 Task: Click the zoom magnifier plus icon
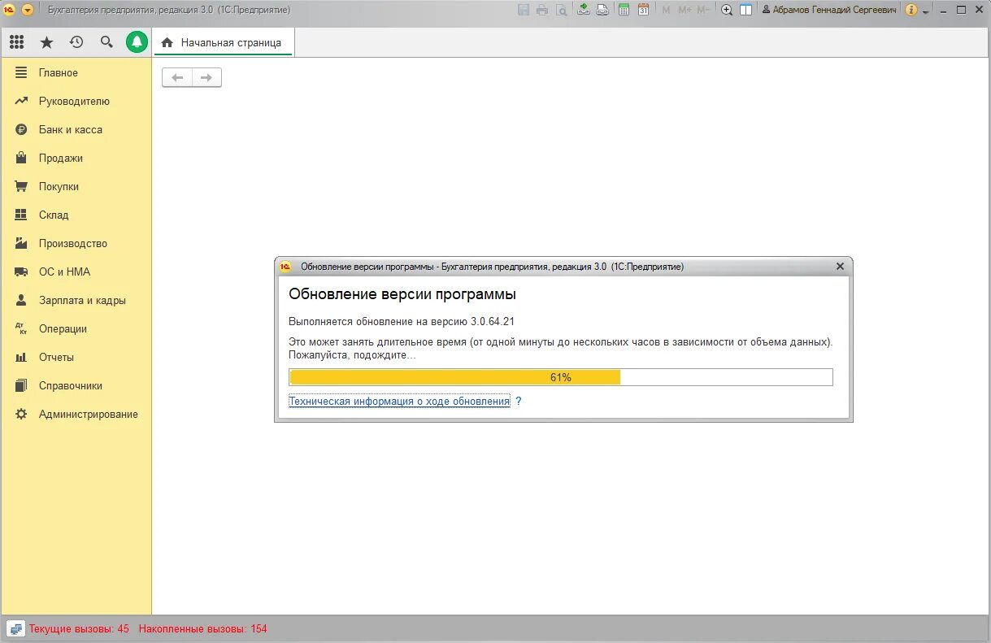(x=727, y=10)
